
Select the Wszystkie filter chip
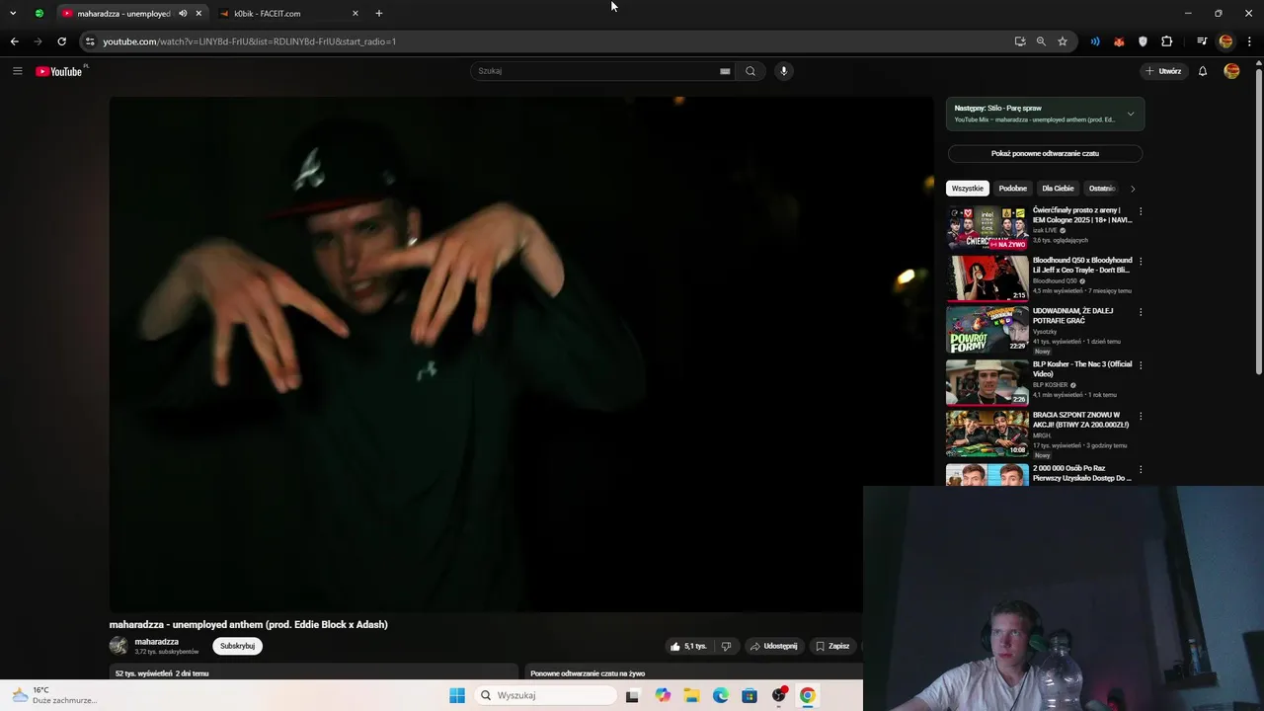point(968,189)
